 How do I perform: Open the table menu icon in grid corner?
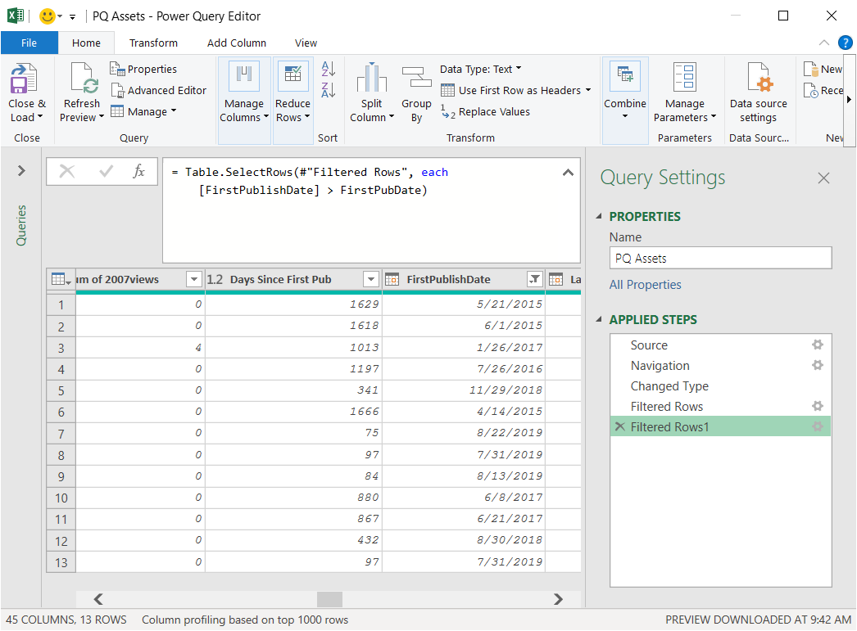pos(61,279)
